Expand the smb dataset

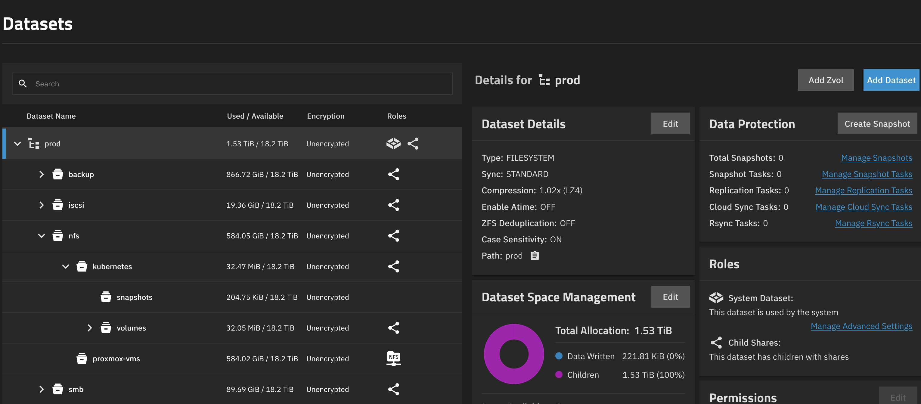click(x=42, y=389)
